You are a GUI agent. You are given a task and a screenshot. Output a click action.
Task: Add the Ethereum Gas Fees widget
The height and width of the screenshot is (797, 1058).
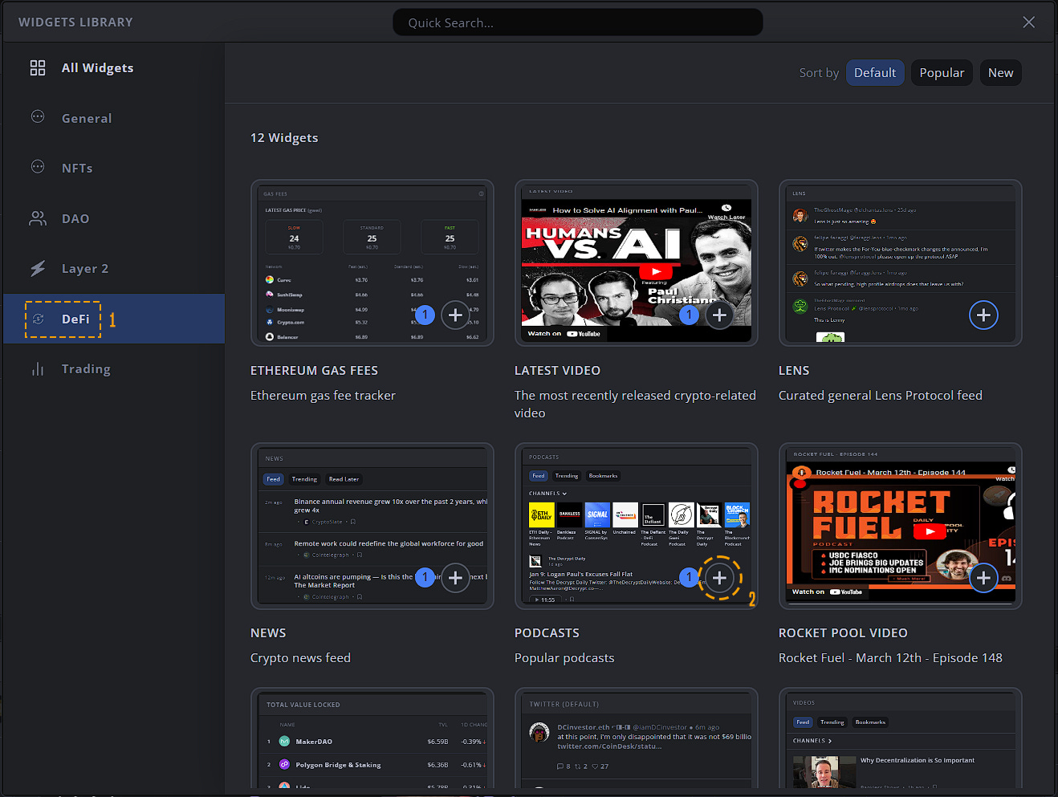click(455, 315)
